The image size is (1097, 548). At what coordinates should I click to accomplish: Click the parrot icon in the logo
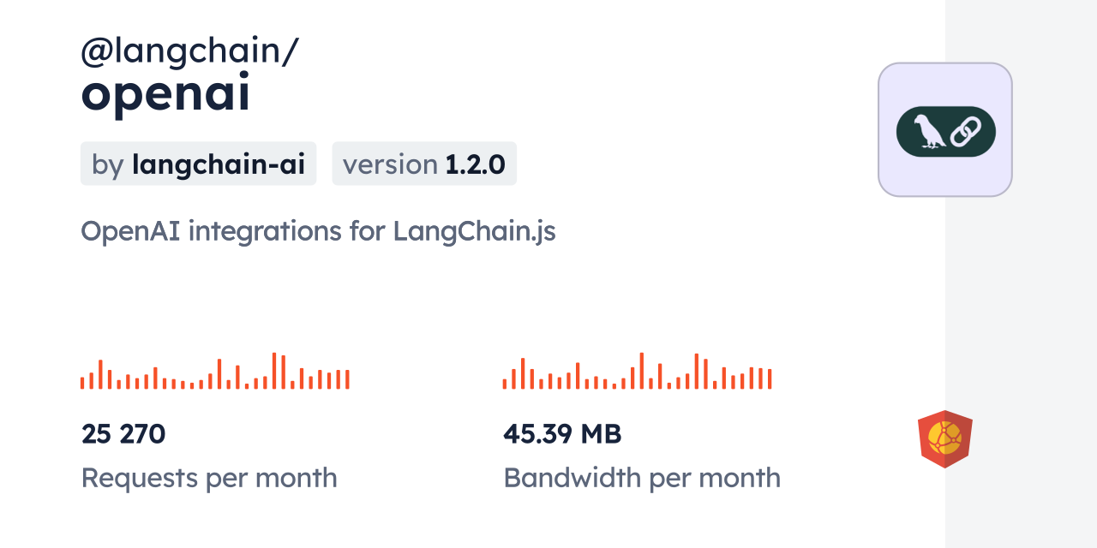pyautogui.click(x=927, y=132)
